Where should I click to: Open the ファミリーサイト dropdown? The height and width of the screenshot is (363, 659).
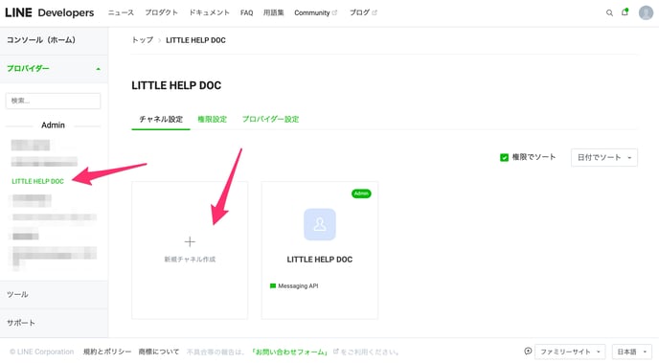click(570, 352)
